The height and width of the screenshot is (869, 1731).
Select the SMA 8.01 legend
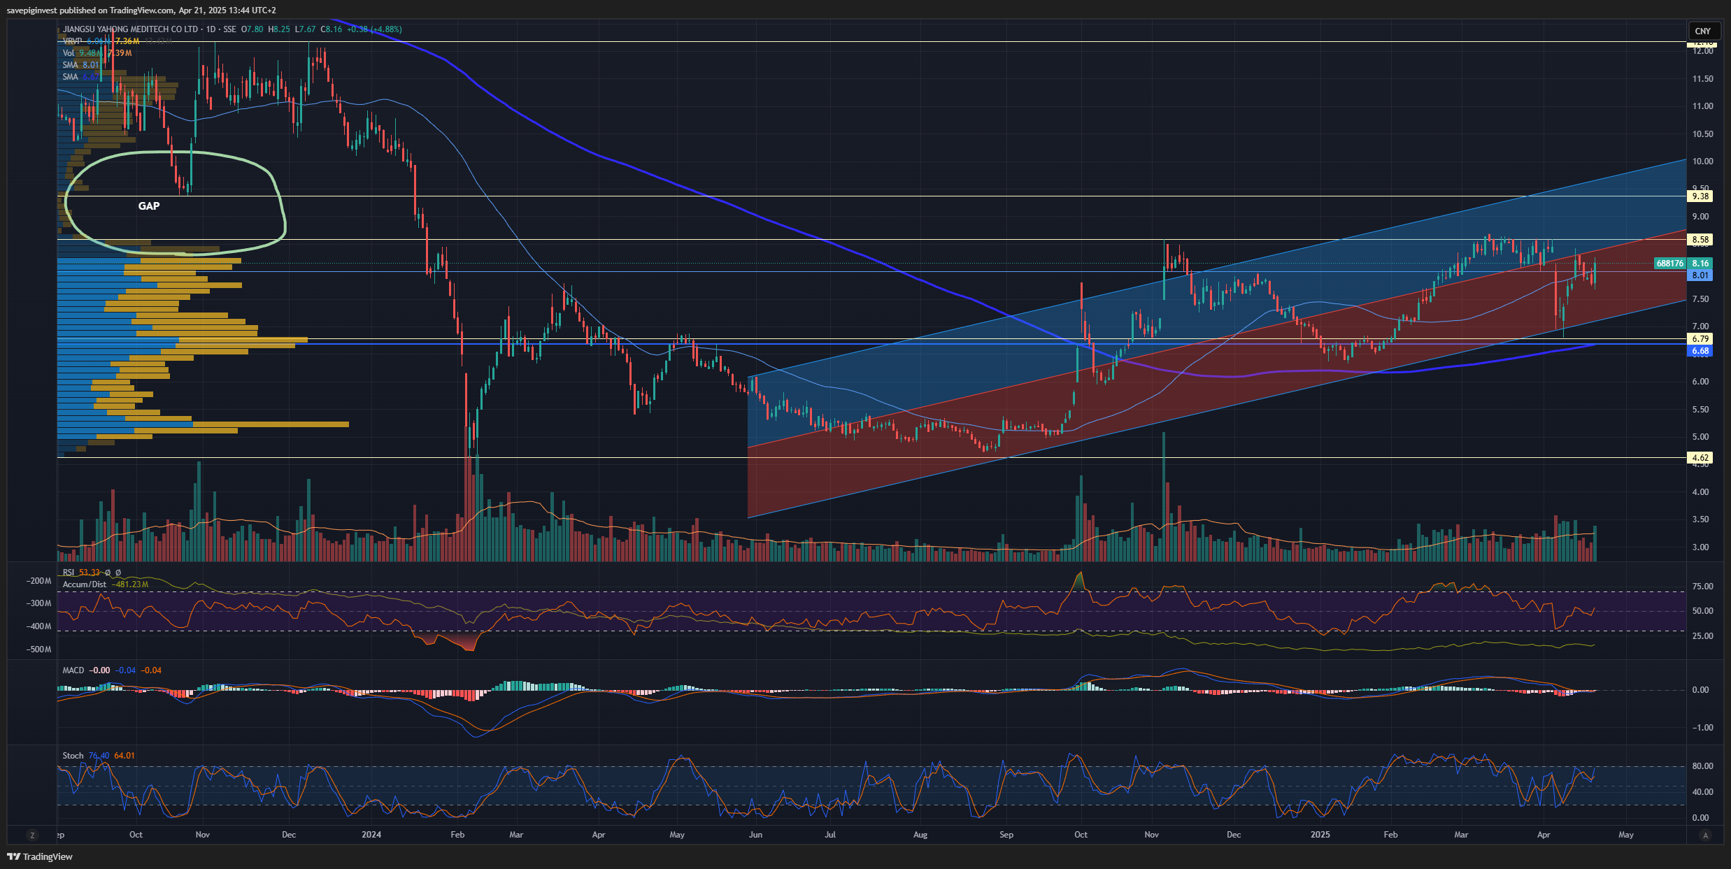[x=70, y=65]
